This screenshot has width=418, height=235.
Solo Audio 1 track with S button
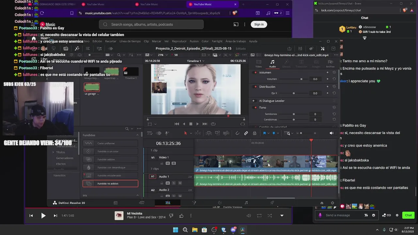tap(174, 183)
